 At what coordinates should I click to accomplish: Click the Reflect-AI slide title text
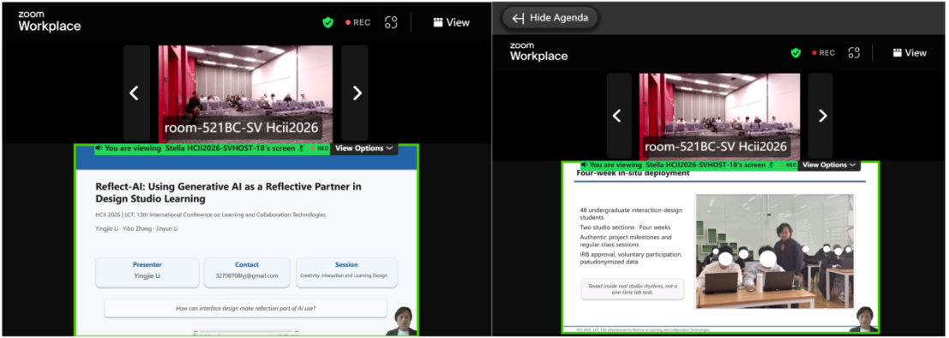pos(229,193)
